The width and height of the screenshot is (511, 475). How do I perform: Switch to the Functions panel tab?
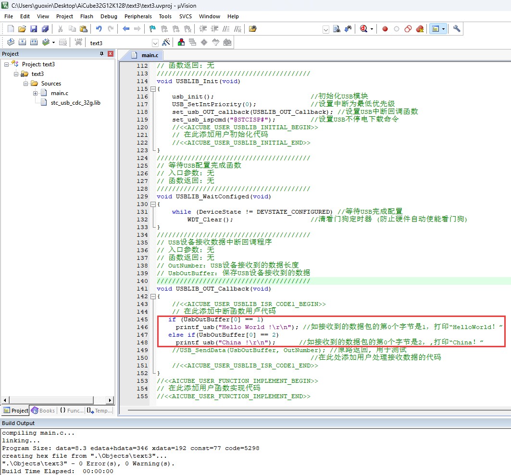click(x=71, y=411)
